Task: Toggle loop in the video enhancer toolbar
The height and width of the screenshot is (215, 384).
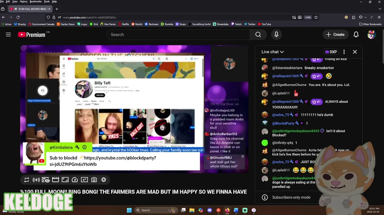Action: [26, 180]
